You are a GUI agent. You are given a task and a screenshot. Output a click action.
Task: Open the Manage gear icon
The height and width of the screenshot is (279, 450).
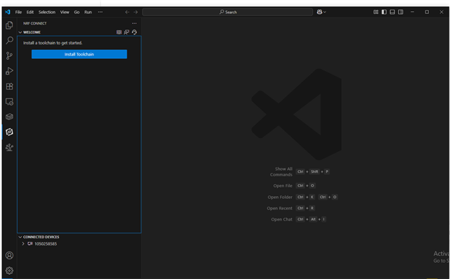(x=9, y=271)
